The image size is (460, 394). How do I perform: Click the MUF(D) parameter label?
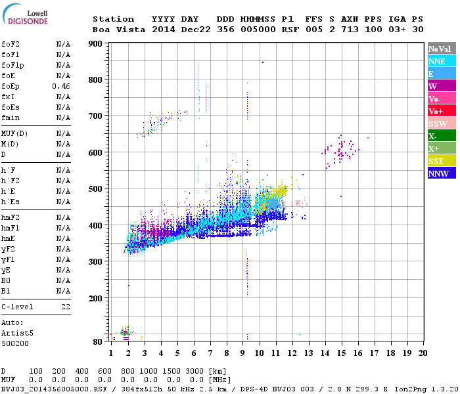click(x=14, y=134)
